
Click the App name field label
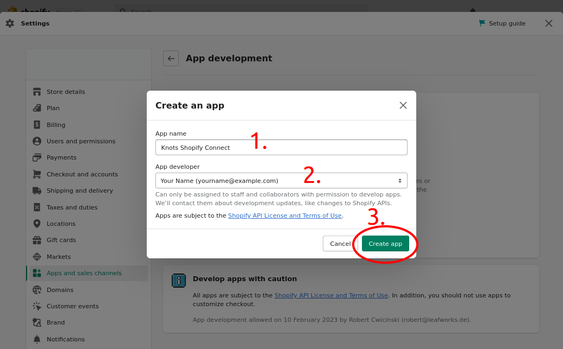[x=171, y=134]
